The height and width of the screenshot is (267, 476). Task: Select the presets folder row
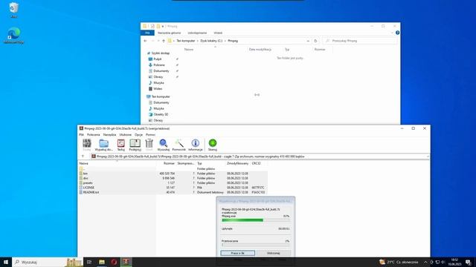pos(173,183)
